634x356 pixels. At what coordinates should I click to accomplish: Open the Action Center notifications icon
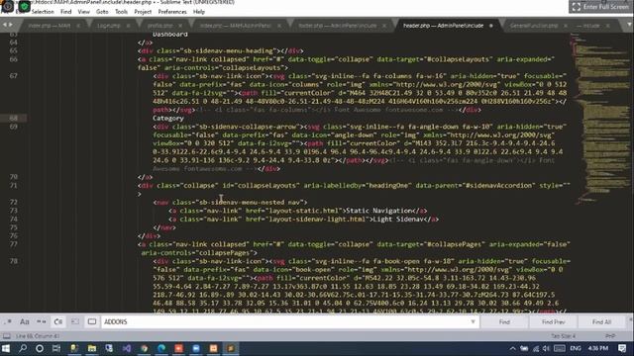622,348
